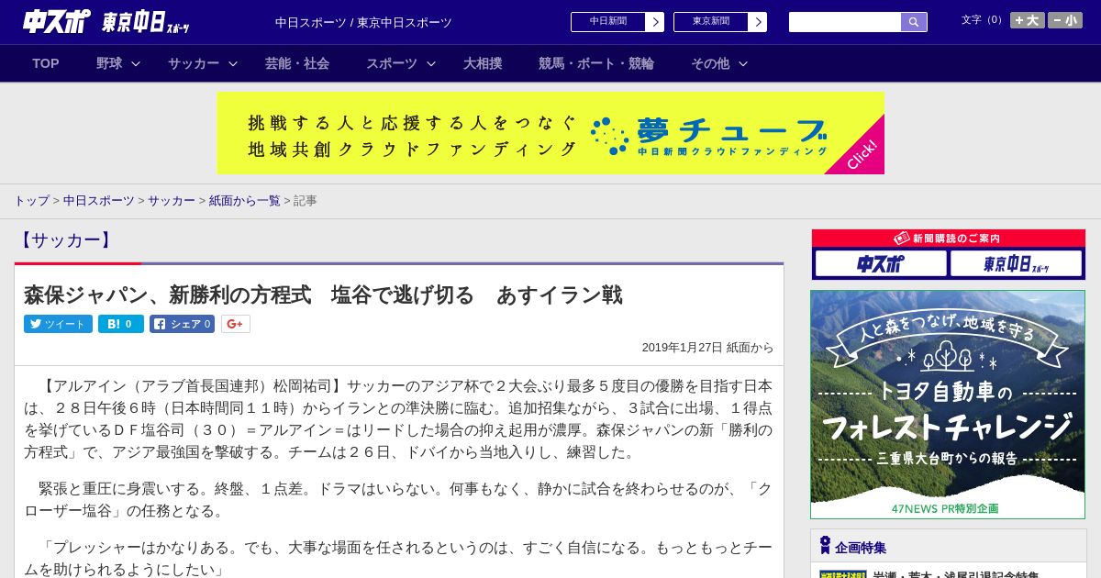The height and width of the screenshot is (578, 1101).
Task: Click the 【サッカー】 section heading
Action: coord(65,240)
